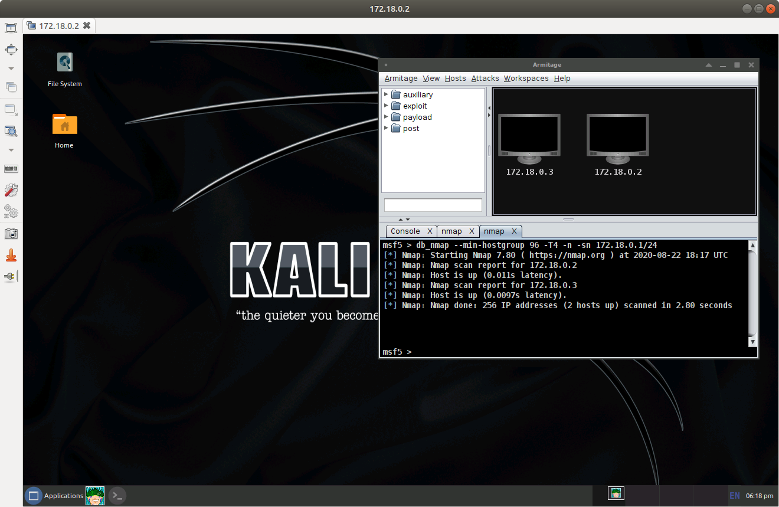Image resolution: width=779 pixels, height=507 pixels.
Task: Click the orange minimize window arrow icon
Action: coord(11,256)
